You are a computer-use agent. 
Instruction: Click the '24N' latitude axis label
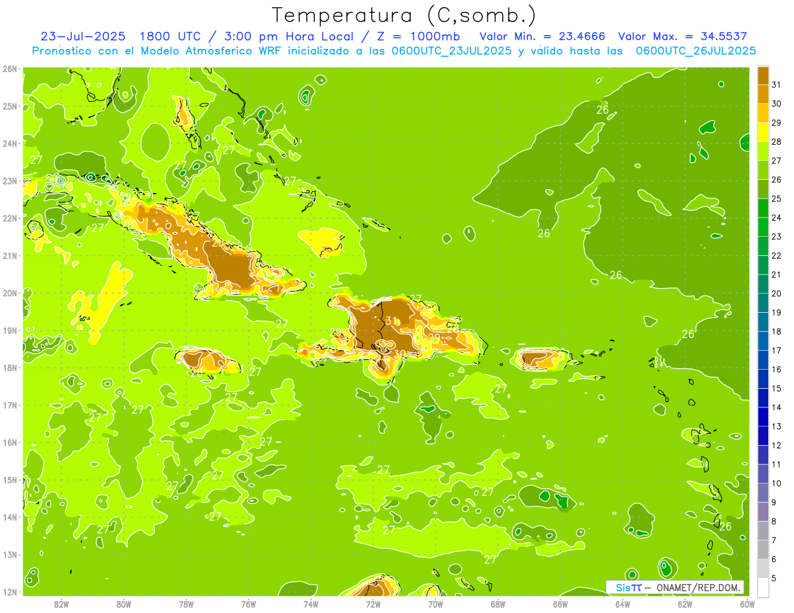coord(10,143)
